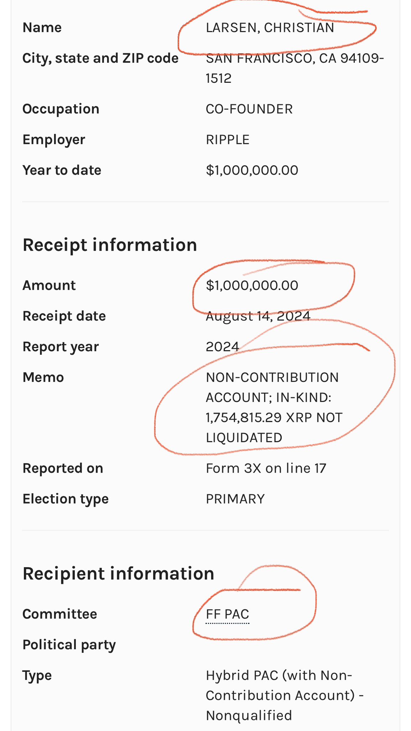The image size is (411, 731).
Task: Click Form 3X on line 17 text
Action: coord(266,468)
